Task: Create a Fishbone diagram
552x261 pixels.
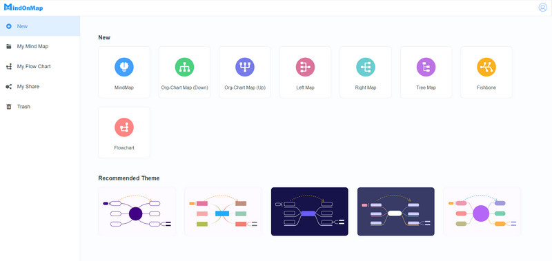Action: 486,72
